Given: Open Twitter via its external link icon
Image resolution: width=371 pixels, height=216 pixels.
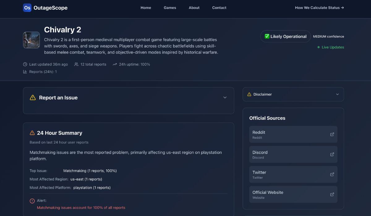Looking at the screenshot, I should point(332,174).
